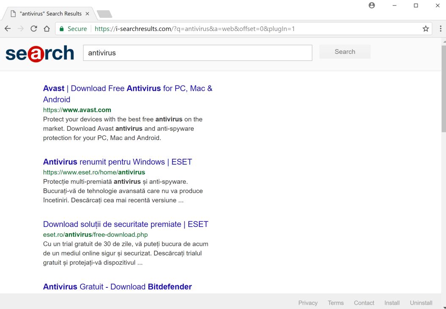Open the home page via the house icon
The width and height of the screenshot is (446, 309).
click(47, 28)
